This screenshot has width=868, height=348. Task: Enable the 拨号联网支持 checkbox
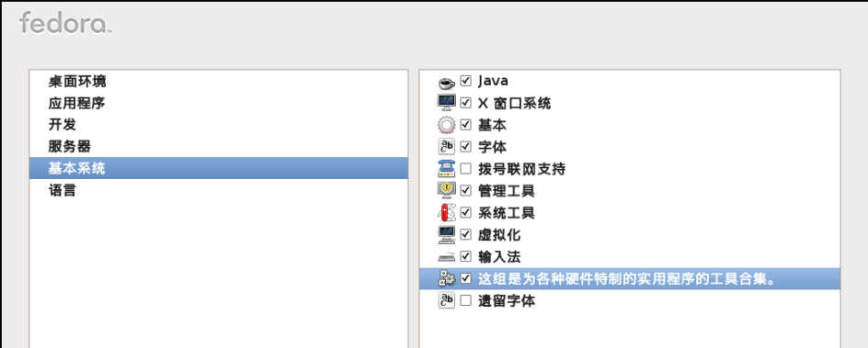coord(465,168)
